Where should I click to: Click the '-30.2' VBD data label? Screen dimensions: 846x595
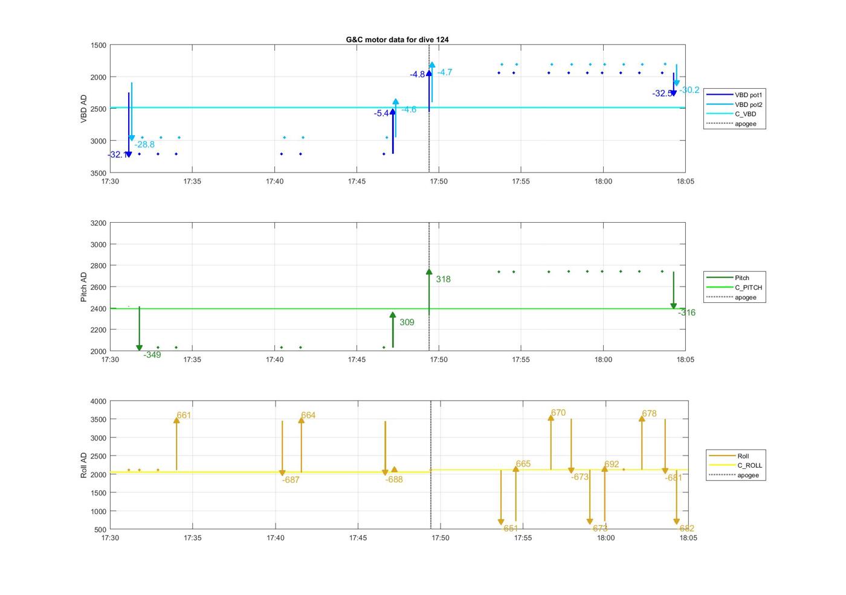click(689, 90)
